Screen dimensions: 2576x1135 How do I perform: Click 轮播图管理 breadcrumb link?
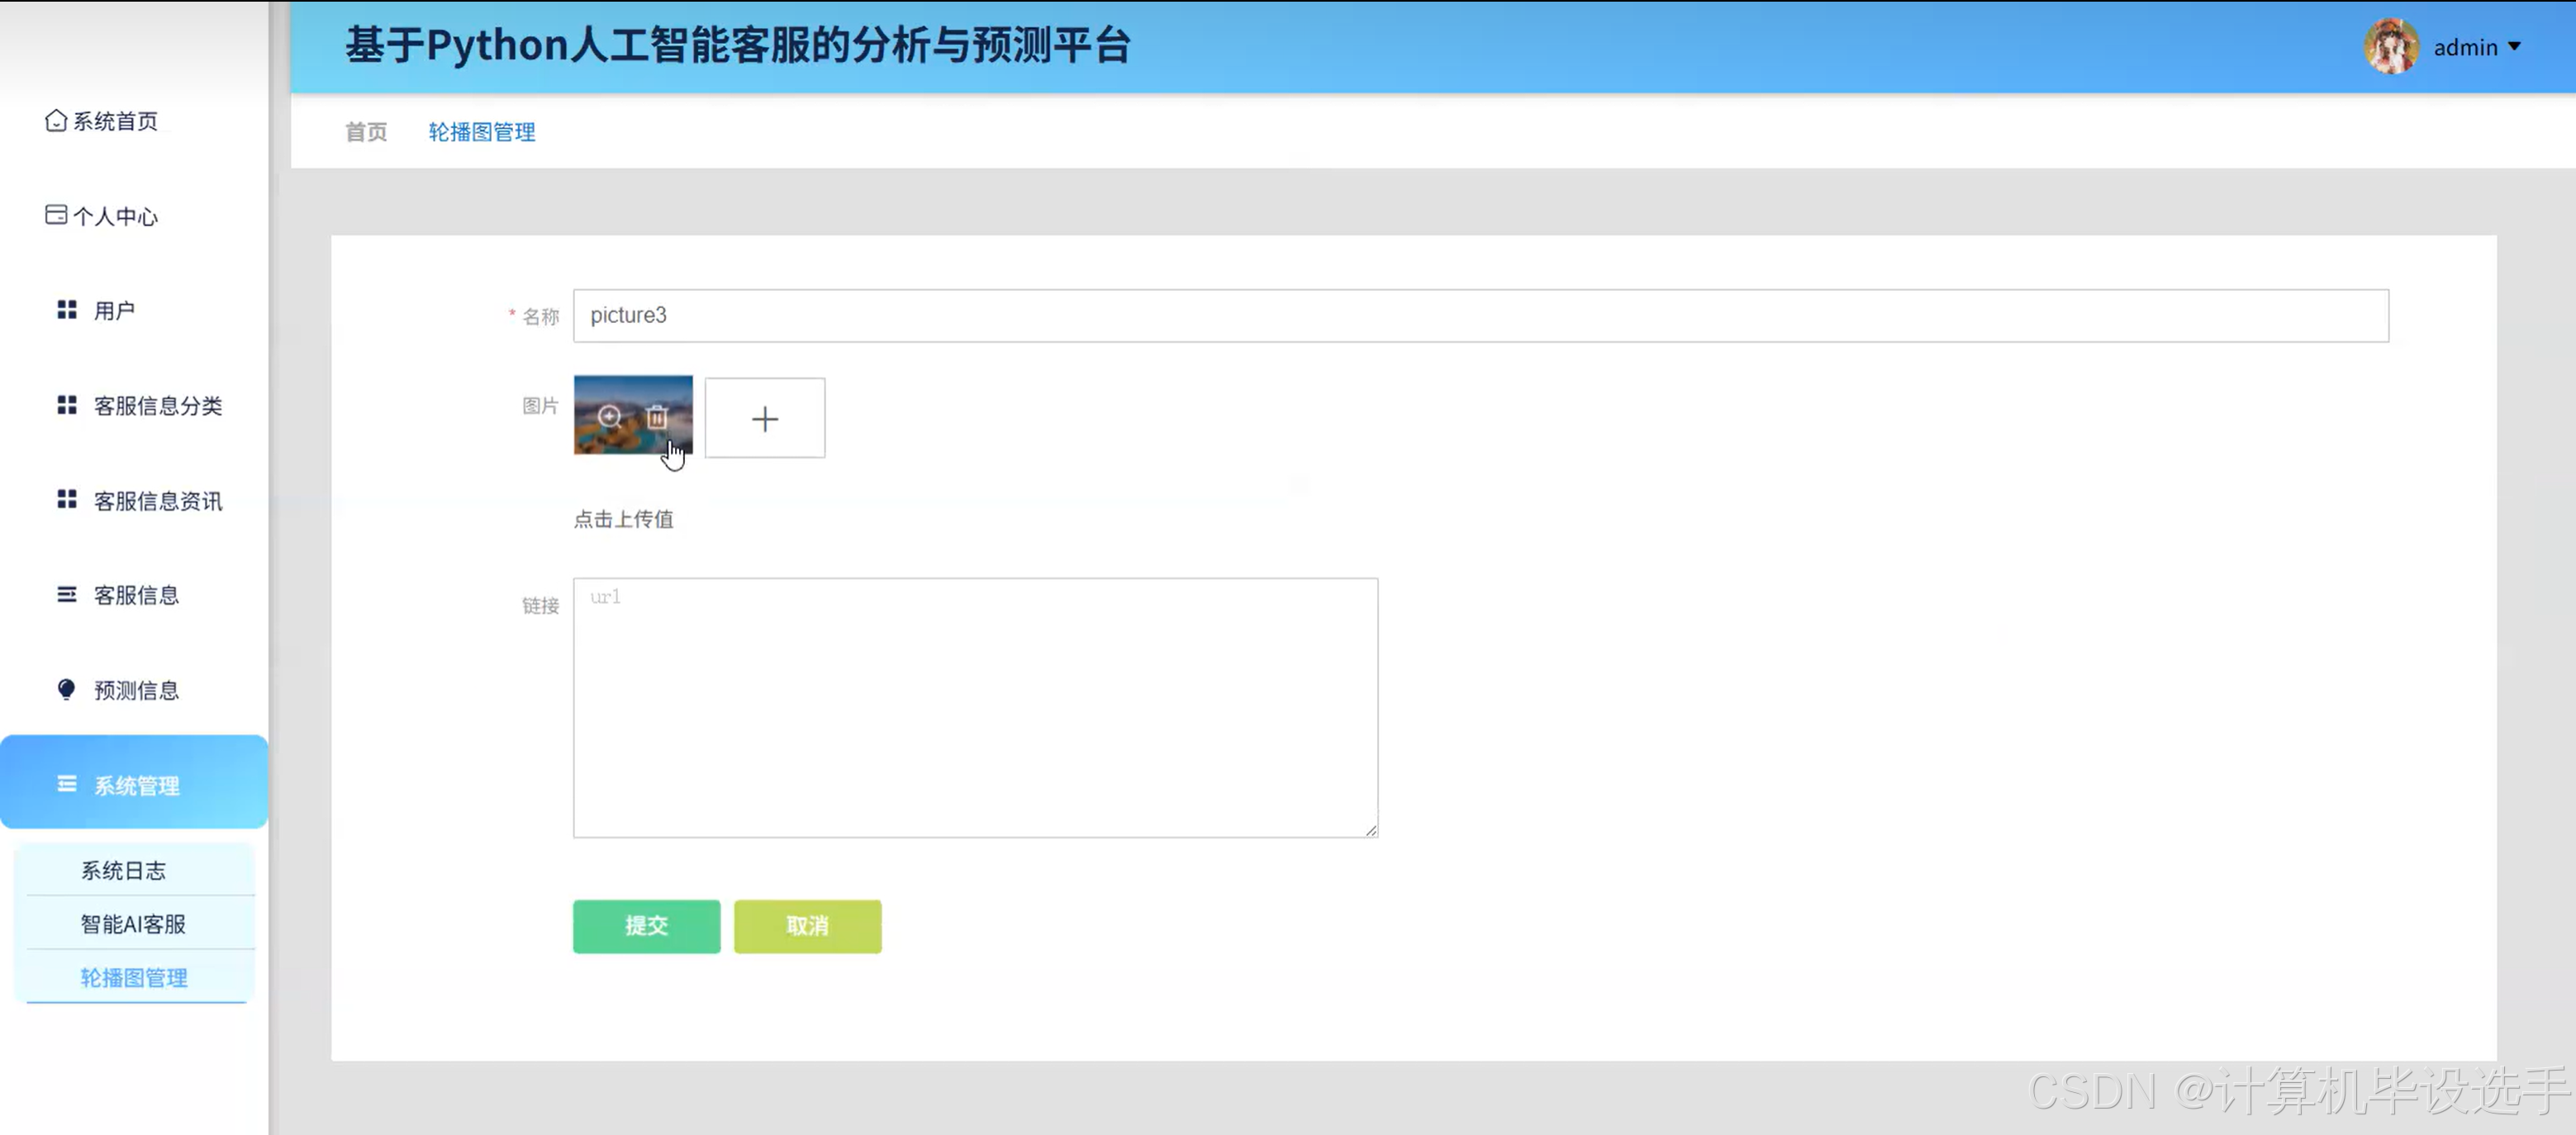(482, 132)
